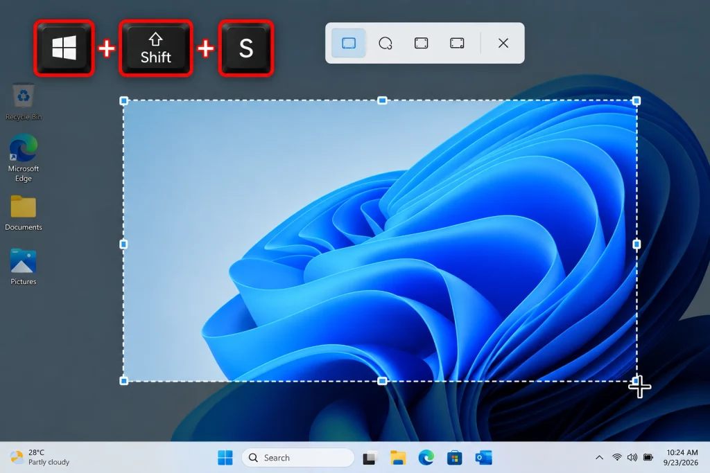This screenshot has width=710, height=473.
Task: Click the bottom-left selection handle
Action: [x=123, y=381]
